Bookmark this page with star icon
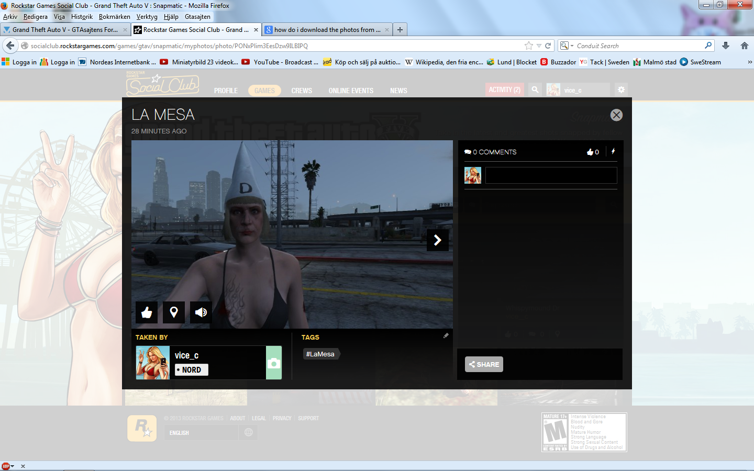 pyautogui.click(x=529, y=46)
